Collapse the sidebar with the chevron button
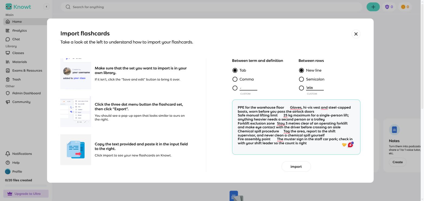Screen dimensions: 424x201 click(47, 6)
